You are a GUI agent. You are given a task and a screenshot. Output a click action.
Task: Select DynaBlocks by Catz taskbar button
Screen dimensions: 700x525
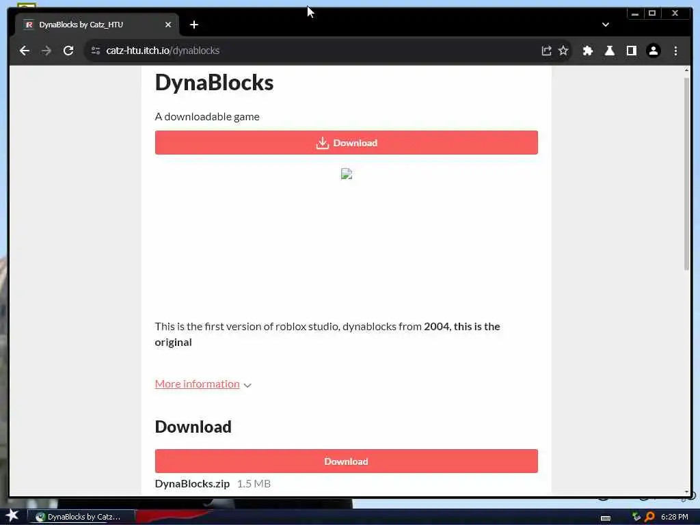click(x=82, y=517)
